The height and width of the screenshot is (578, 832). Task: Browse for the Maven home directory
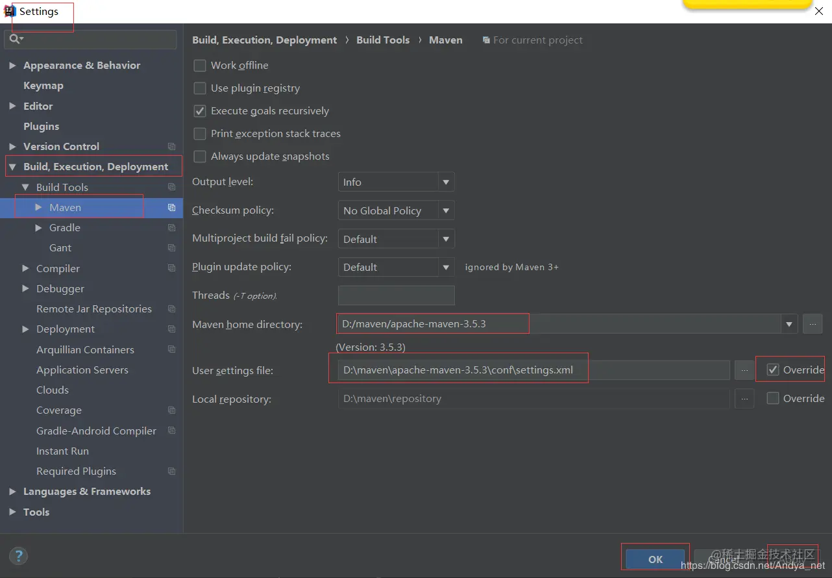[x=813, y=324]
